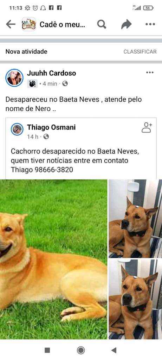
Task: Tap Android home circle button
Action: (81, 350)
